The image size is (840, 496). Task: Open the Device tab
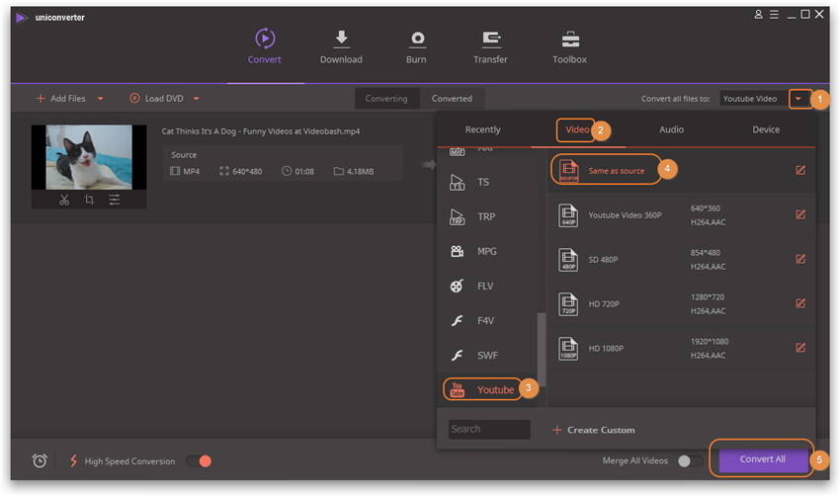pos(766,129)
